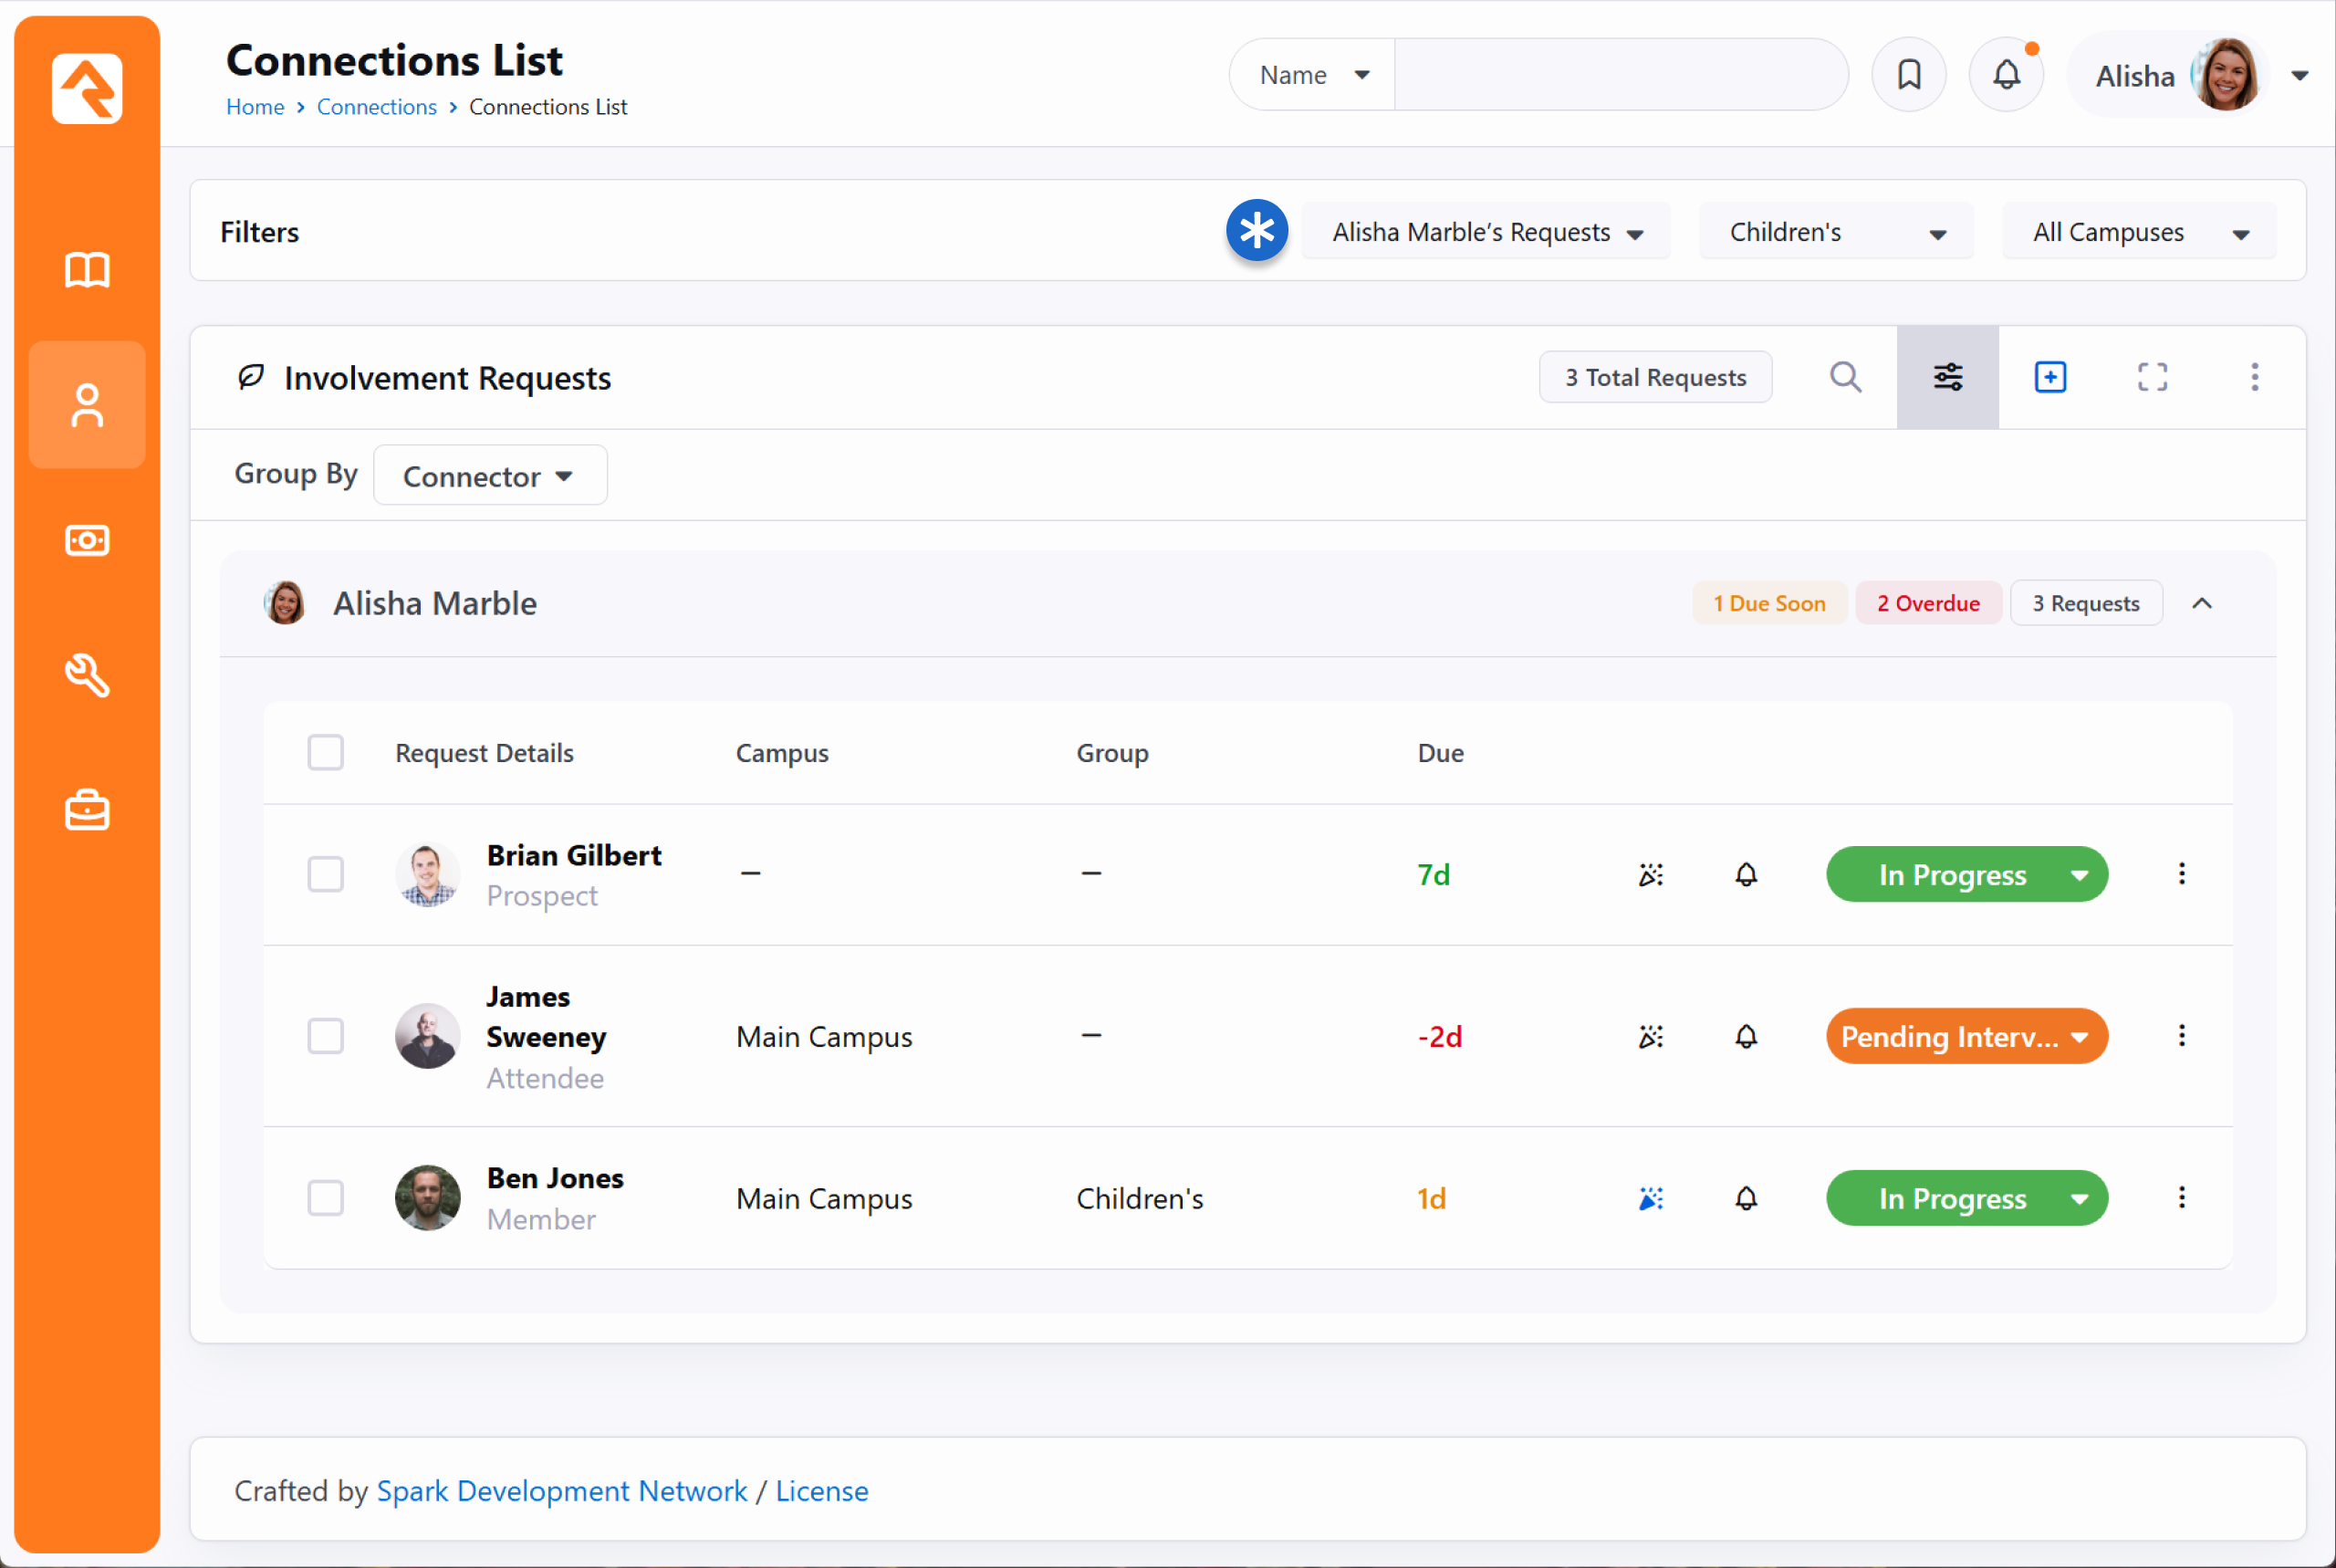2336x1568 pixels.
Task: Open Spark Development Network link
Action: point(561,1490)
